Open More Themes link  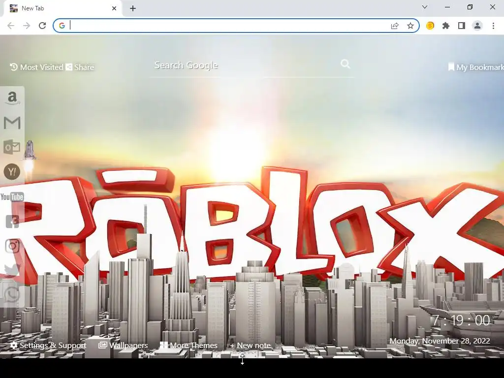tap(189, 345)
